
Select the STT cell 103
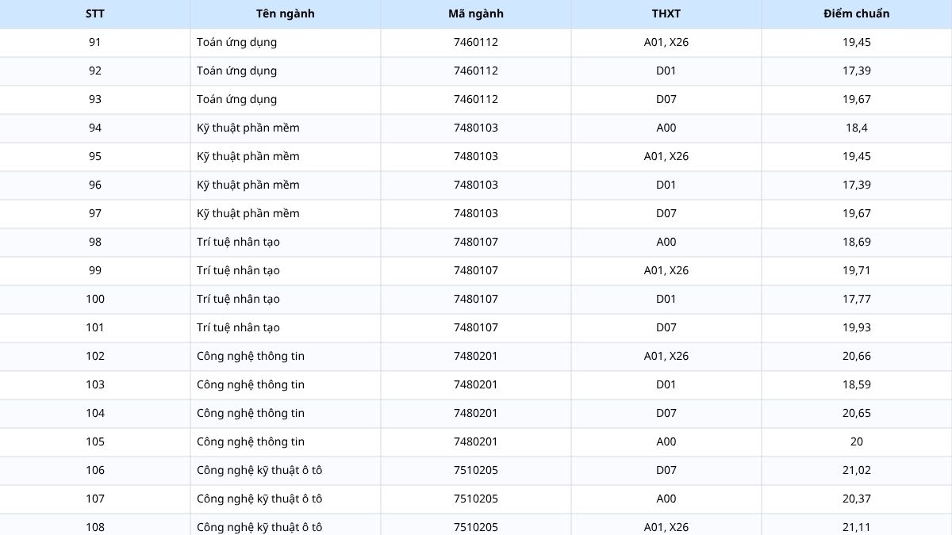pos(95,384)
